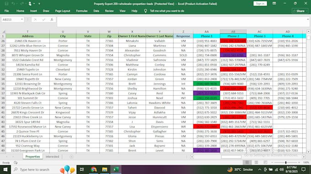Click the horizontal scrollbar thumb
Image resolution: width=311 pixels, height=174 pixels.
231,157
